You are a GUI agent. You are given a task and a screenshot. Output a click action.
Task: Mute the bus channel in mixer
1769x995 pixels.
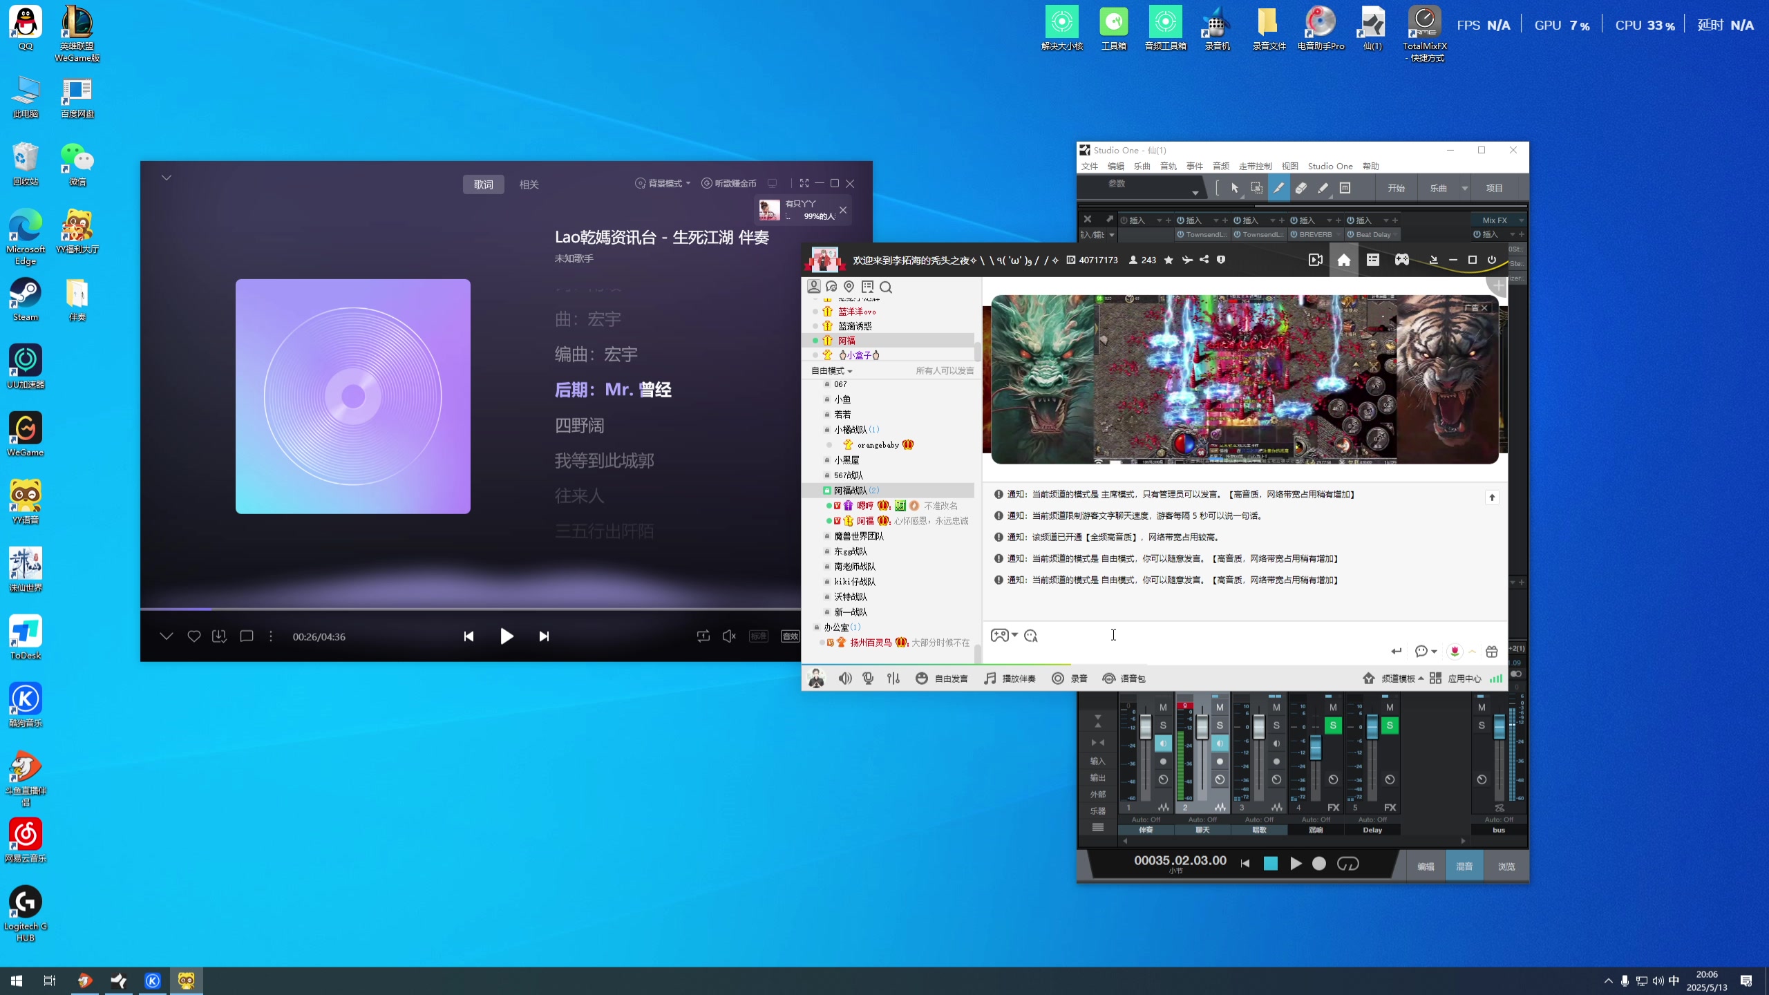click(1482, 708)
